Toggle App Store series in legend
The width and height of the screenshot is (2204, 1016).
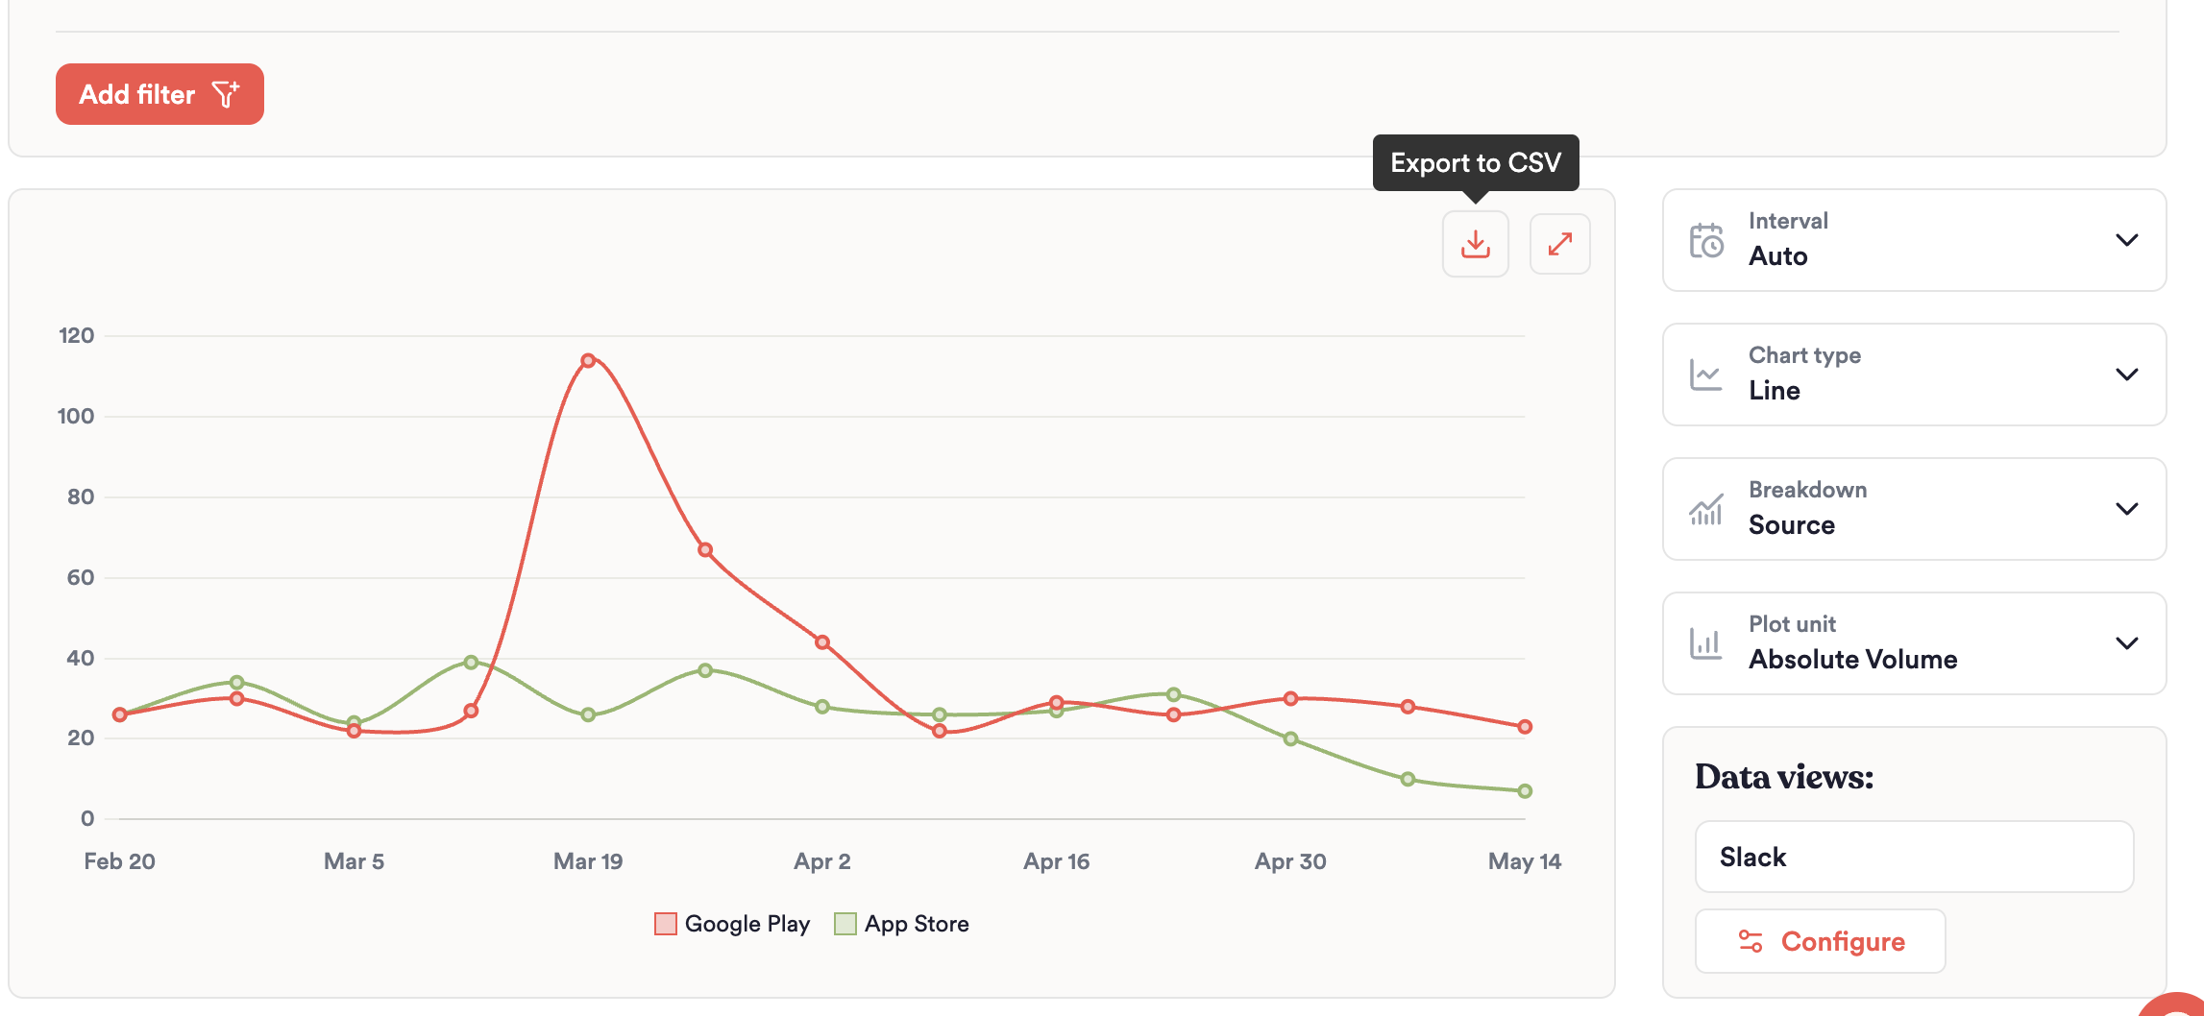(x=916, y=924)
